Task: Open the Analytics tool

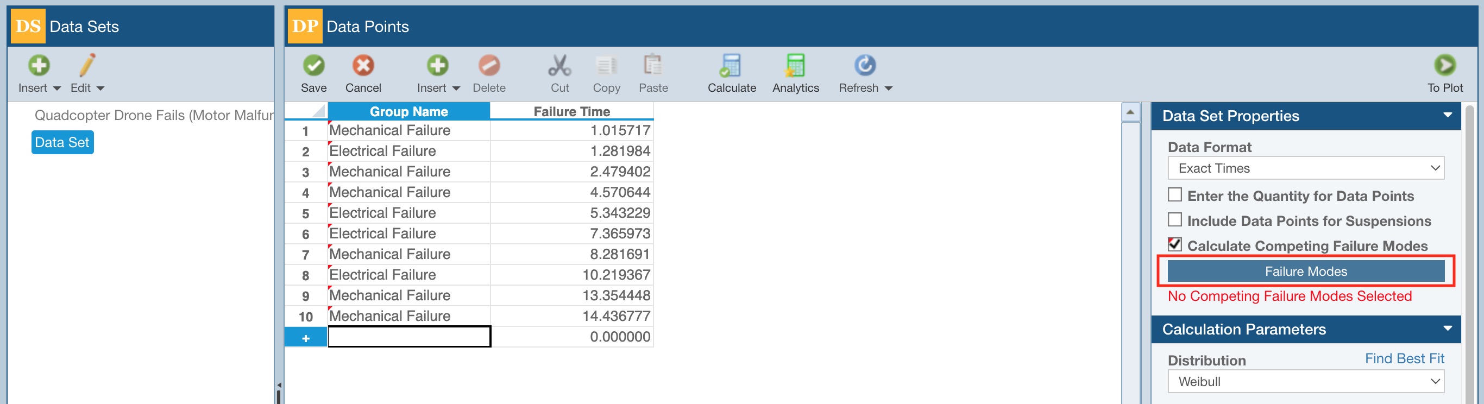Action: pos(795,66)
